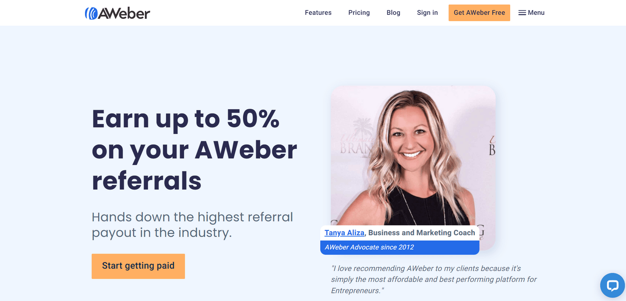Click the word referrals in headline
The width and height of the screenshot is (626, 301).
coord(147,180)
